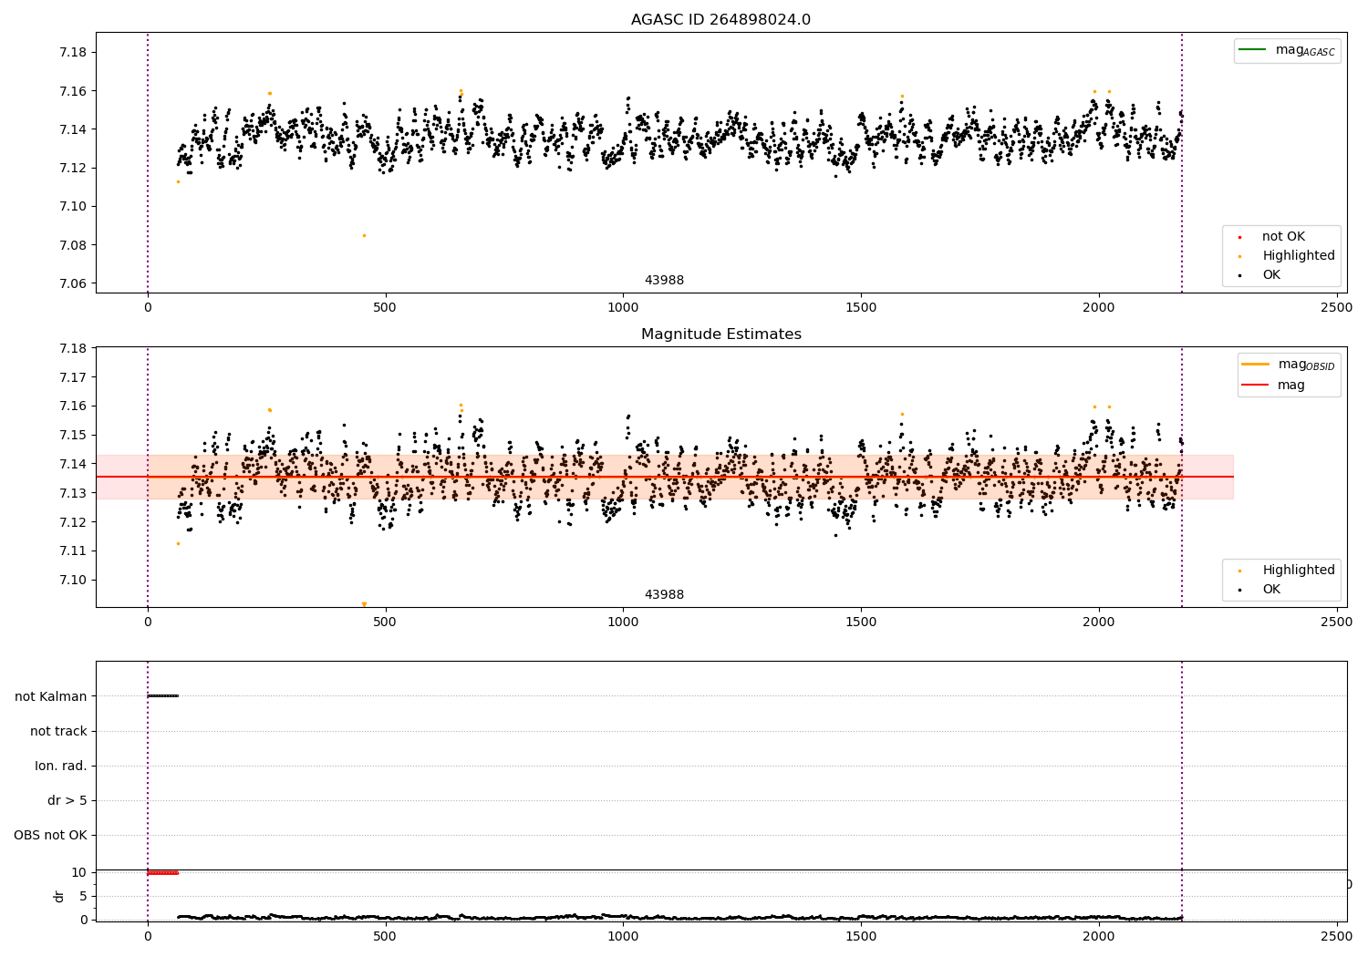Click the 'dr > 5' row label

click(x=67, y=800)
